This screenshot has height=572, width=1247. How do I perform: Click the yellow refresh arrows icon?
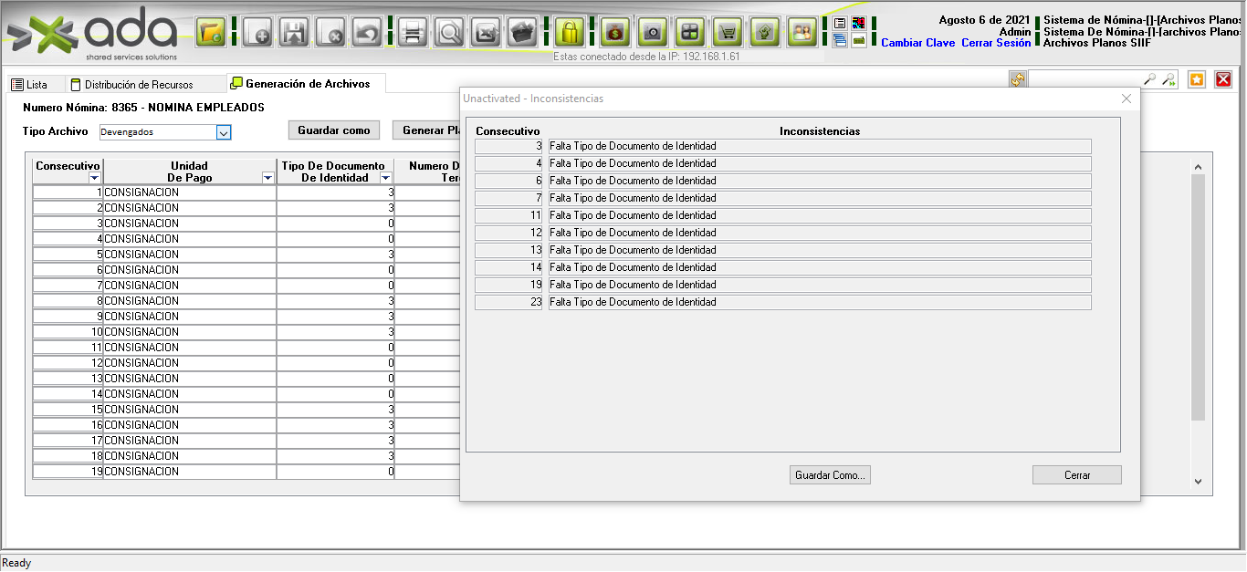(1018, 79)
